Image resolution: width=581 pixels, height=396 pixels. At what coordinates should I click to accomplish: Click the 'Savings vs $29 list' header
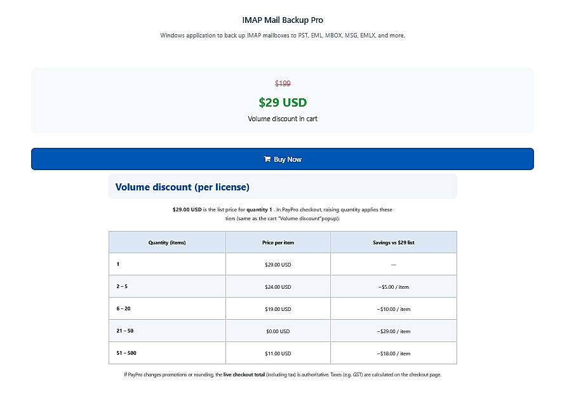[x=394, y=242]
